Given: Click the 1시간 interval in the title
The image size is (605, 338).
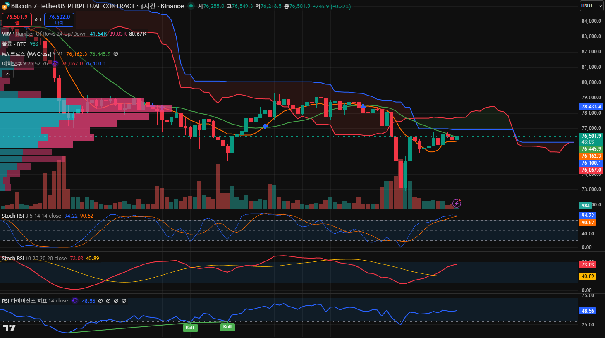Looking at the screenshot, I should click(147, 6).
